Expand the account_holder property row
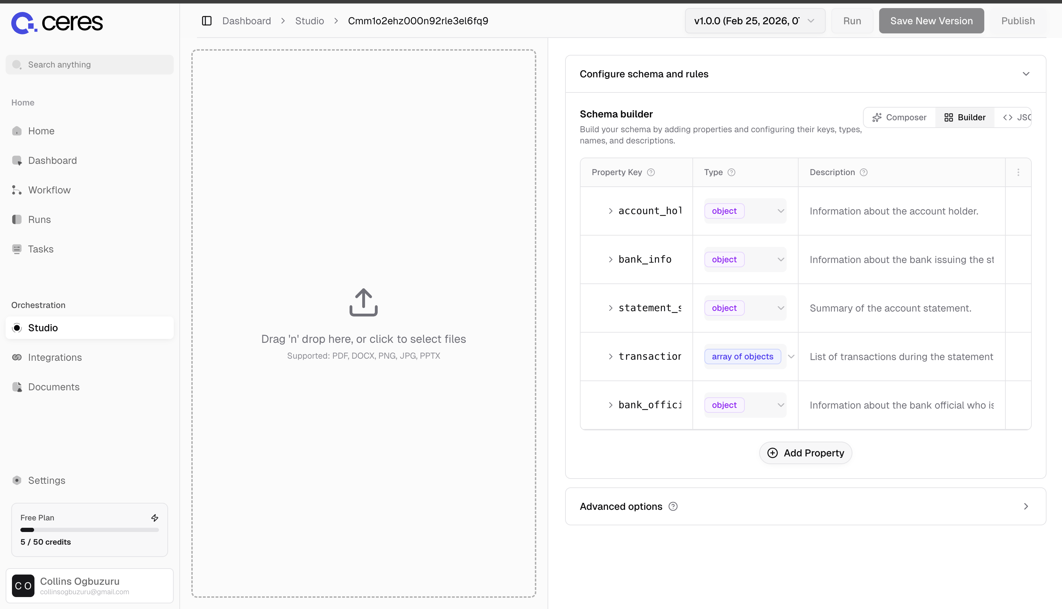Screen dimensions: 1062x609 (611, 211)
